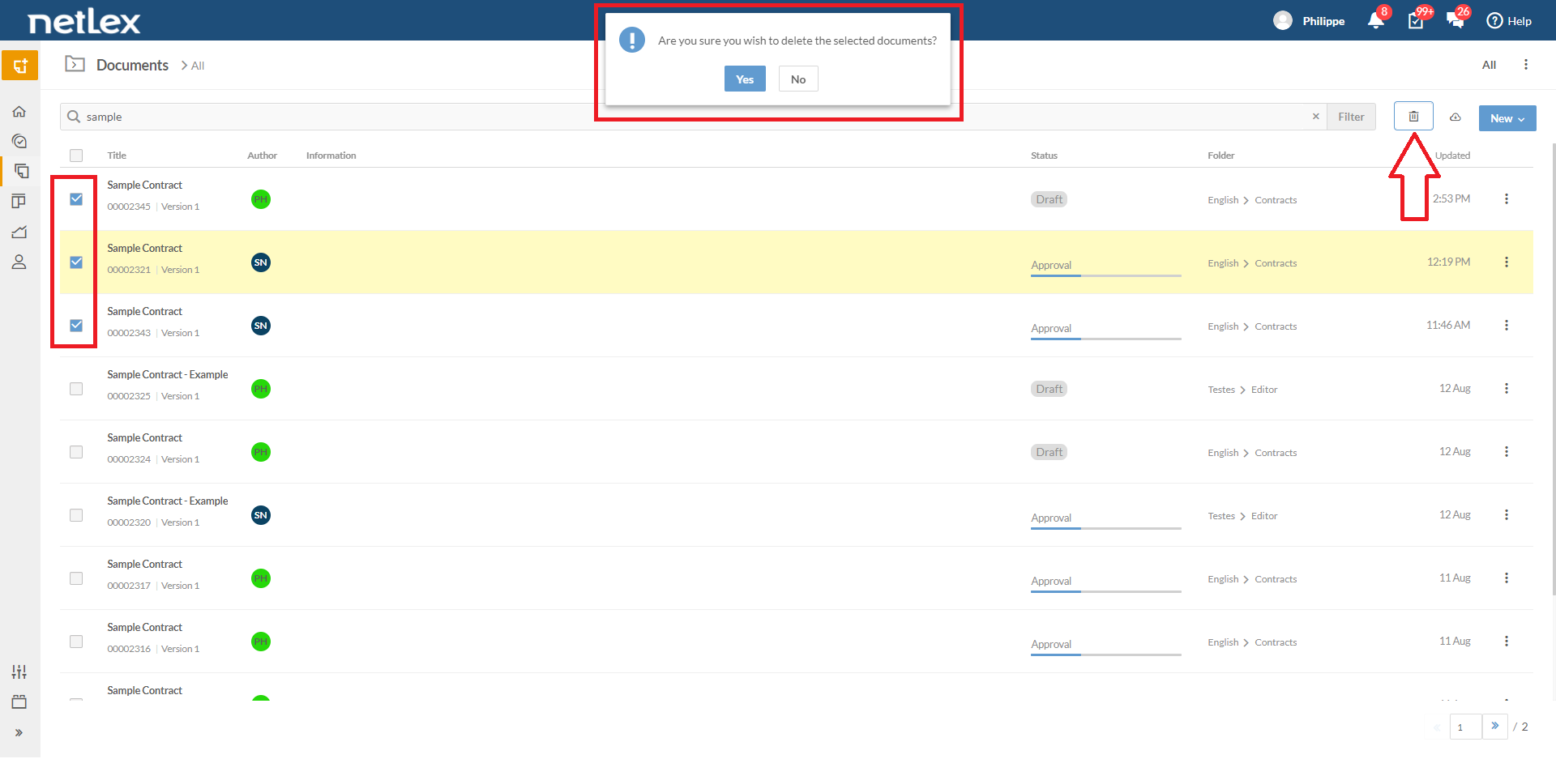Open row menu for document 00002320

click(x=1507, y=515)
